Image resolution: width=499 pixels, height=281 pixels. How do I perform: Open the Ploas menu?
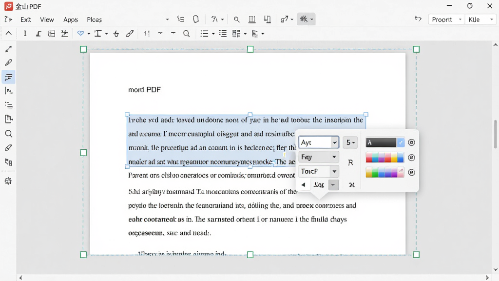point(94,20)
